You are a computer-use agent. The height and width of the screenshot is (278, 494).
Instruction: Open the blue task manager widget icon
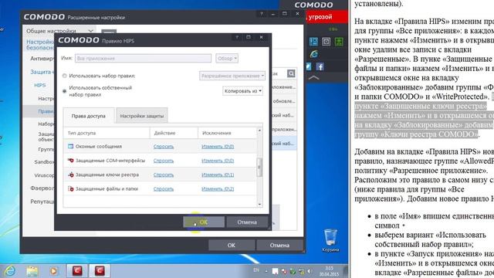(313, 42)
